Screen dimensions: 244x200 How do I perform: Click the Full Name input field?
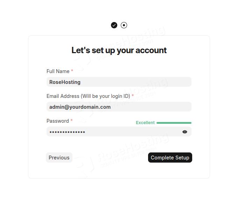coord(119,82)
